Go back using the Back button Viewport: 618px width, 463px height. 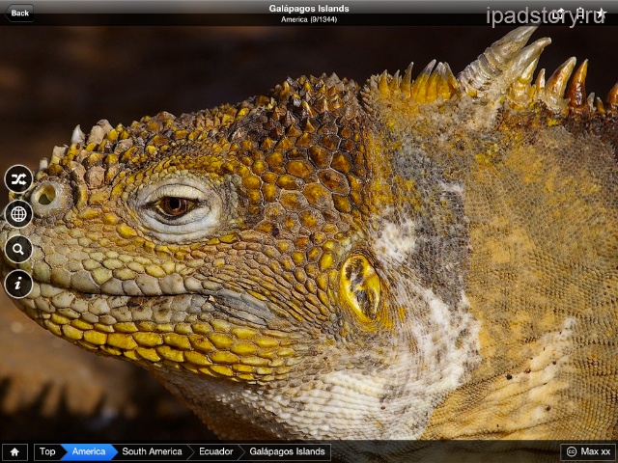click(x=19, y=13)
